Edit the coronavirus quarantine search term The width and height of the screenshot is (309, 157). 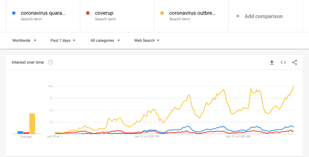pyautogui.click(x=43, y=13)
